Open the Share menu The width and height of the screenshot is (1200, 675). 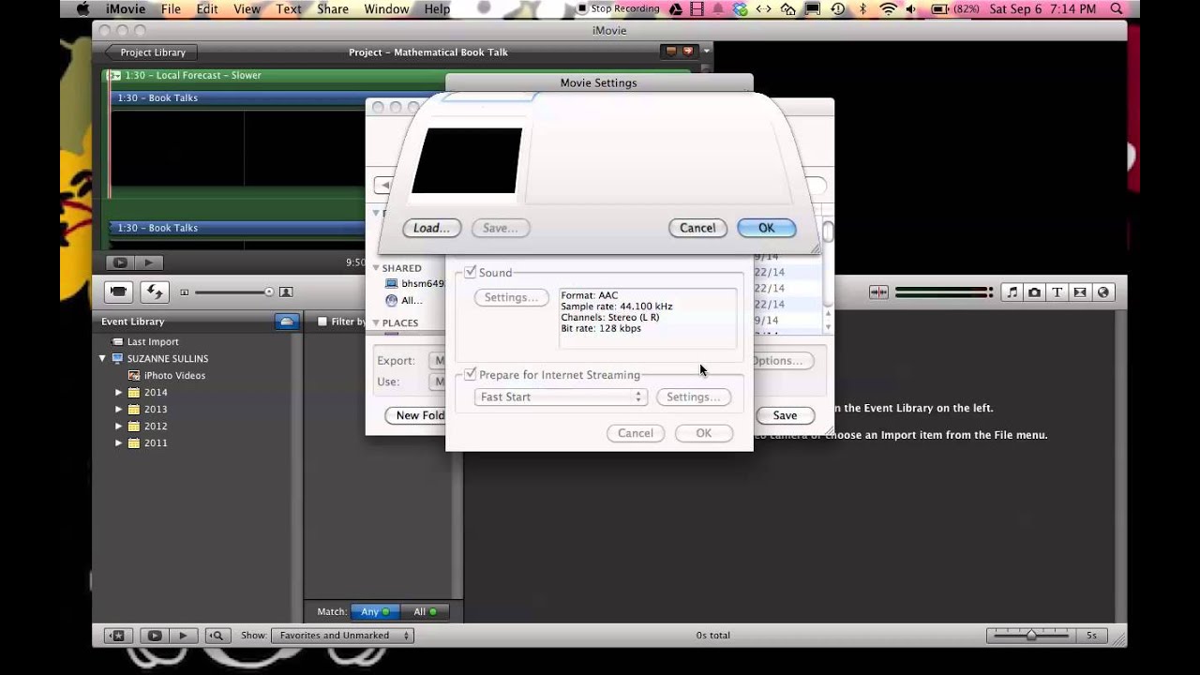pos(333,8)
